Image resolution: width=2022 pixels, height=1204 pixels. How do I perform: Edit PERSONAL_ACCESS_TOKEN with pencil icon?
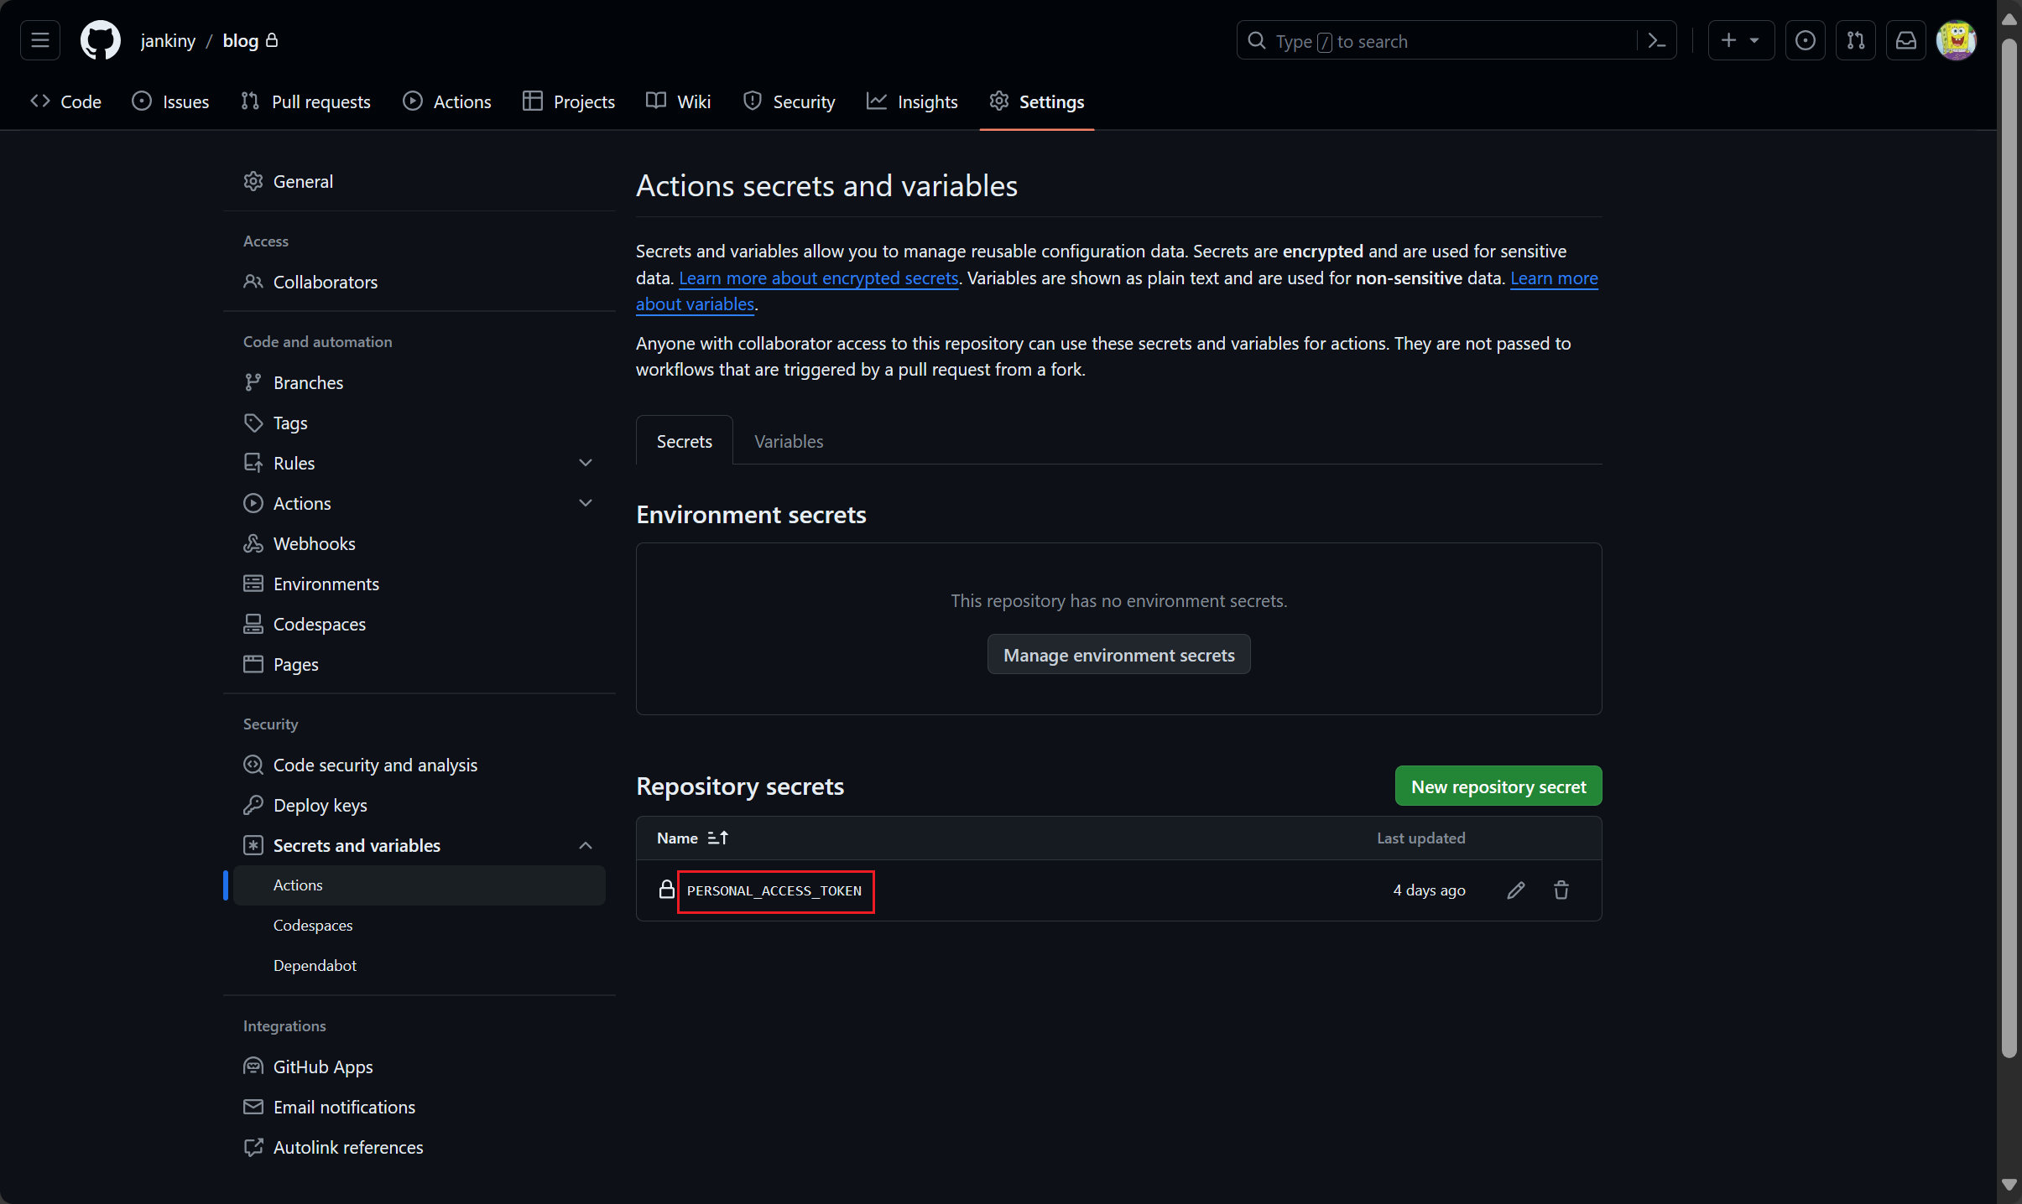1516,890
